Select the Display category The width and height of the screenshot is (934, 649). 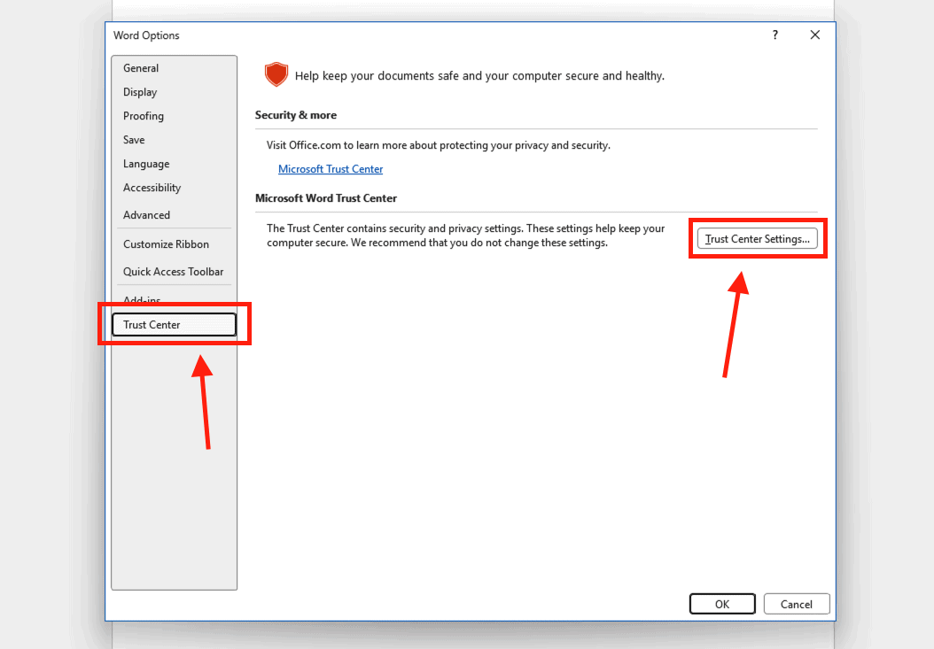[174, 92]
